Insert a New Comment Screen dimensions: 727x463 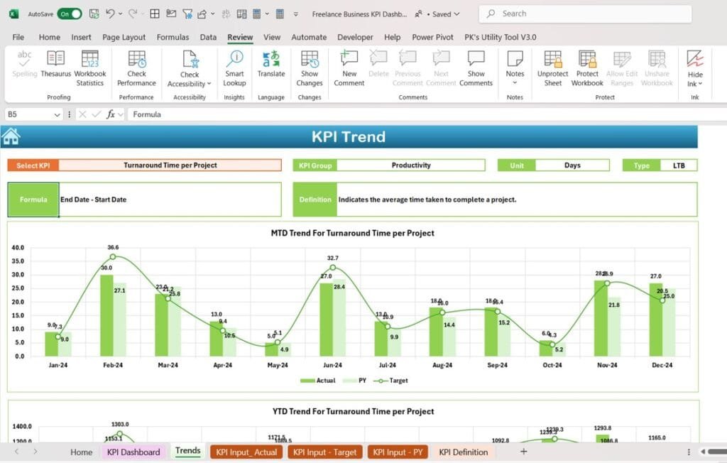point(349,67)
